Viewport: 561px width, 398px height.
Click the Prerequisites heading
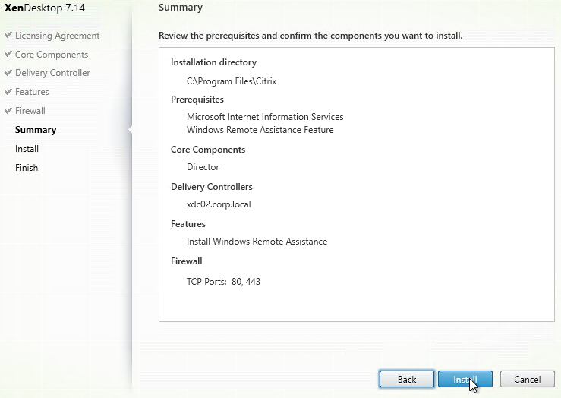(x=197, y=99)
